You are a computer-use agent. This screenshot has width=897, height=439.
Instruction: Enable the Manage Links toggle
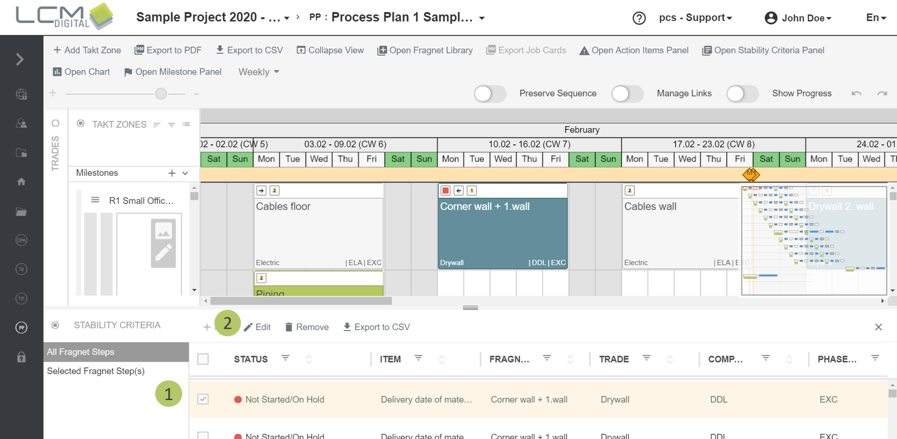click(627, 94)
